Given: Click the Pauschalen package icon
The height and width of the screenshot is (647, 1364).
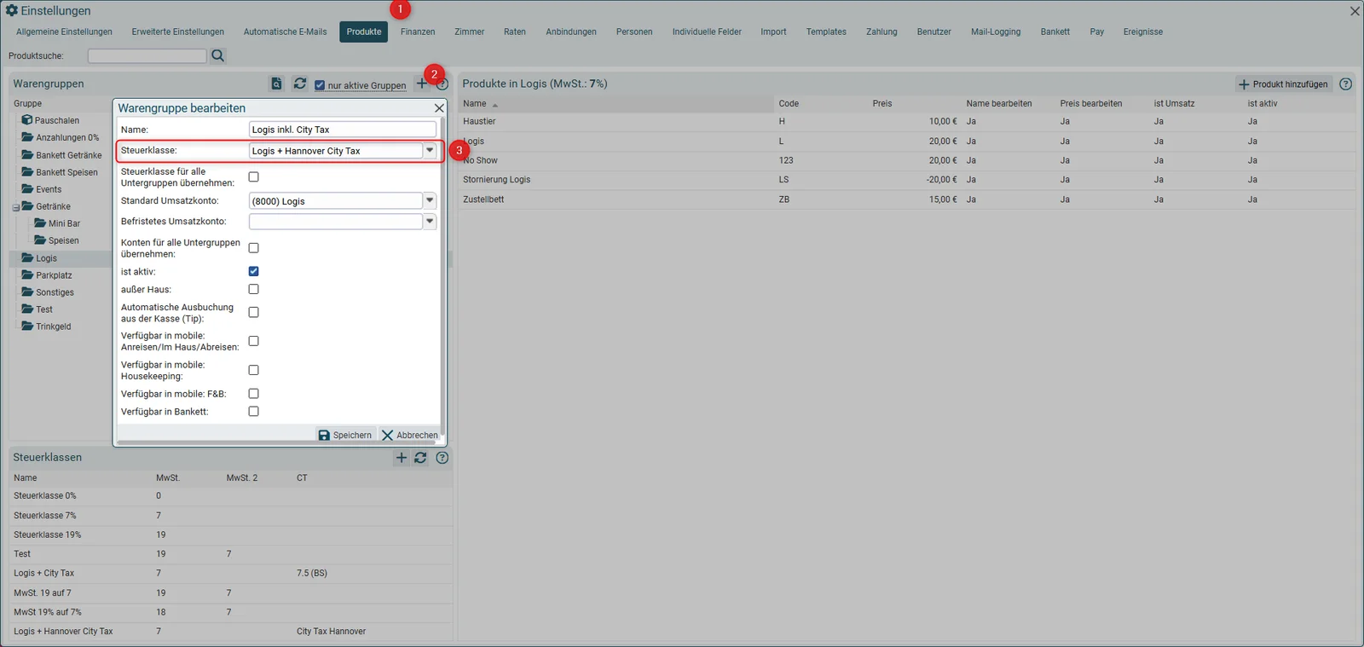Looking at the screenshot, I should (x=27, y=120).
